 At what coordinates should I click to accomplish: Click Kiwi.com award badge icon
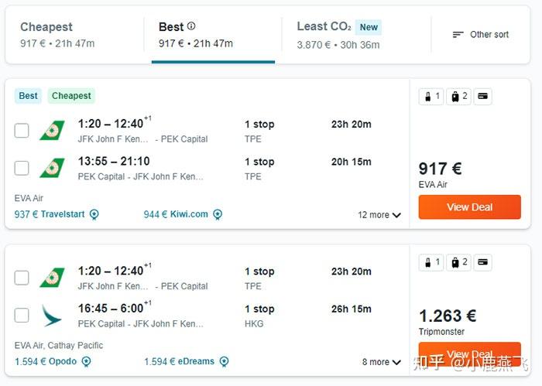click(x=218, y=214)
